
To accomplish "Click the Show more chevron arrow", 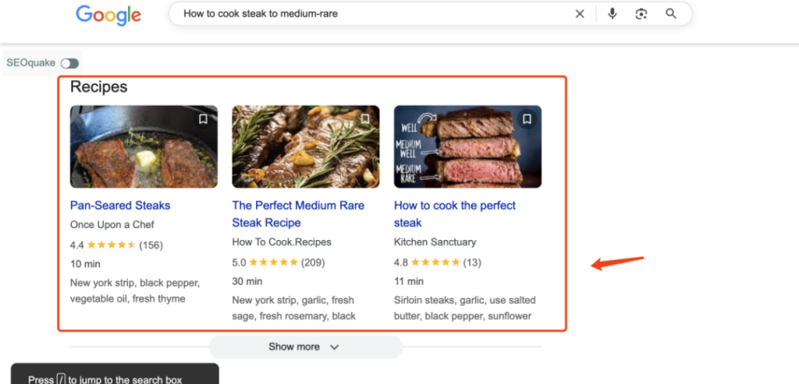I will coord(335,347).
